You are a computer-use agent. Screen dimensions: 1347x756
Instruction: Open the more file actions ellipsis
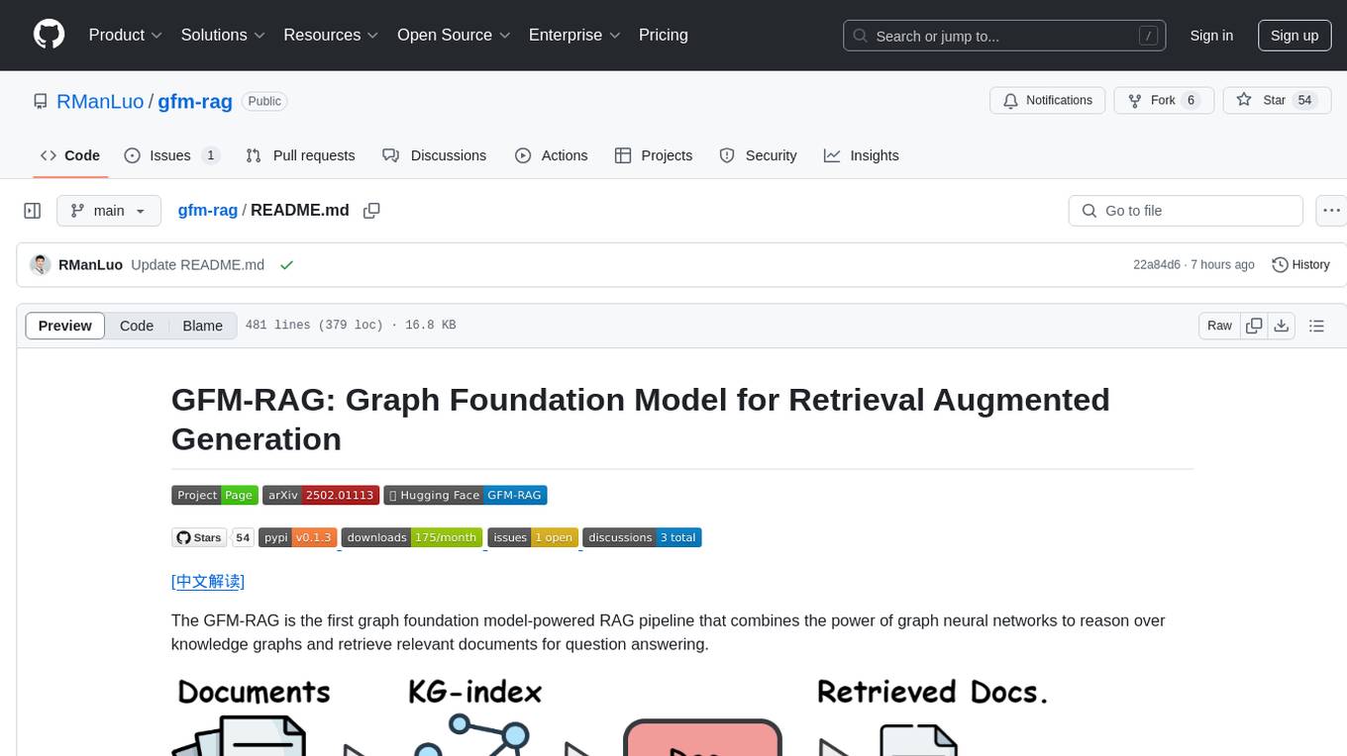(x=1331, y=211)
